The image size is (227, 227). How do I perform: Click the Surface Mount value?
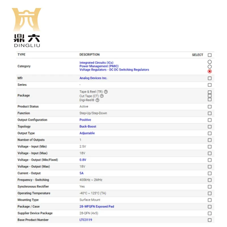point(90,200)
